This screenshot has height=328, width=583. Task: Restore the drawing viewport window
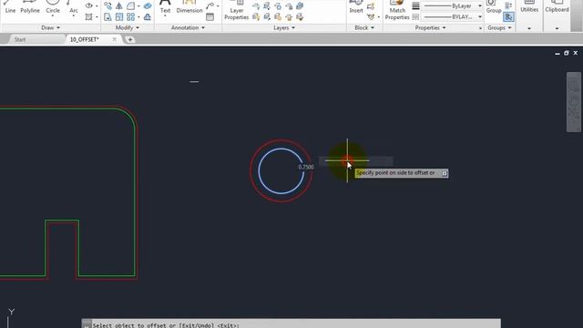click(567, 53)
